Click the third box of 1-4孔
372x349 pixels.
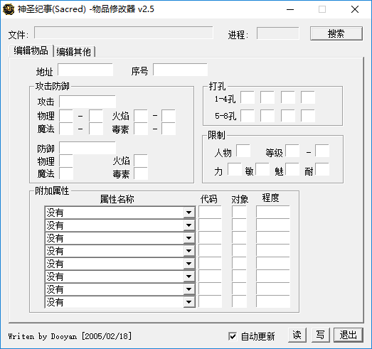(x=288, y=97)
